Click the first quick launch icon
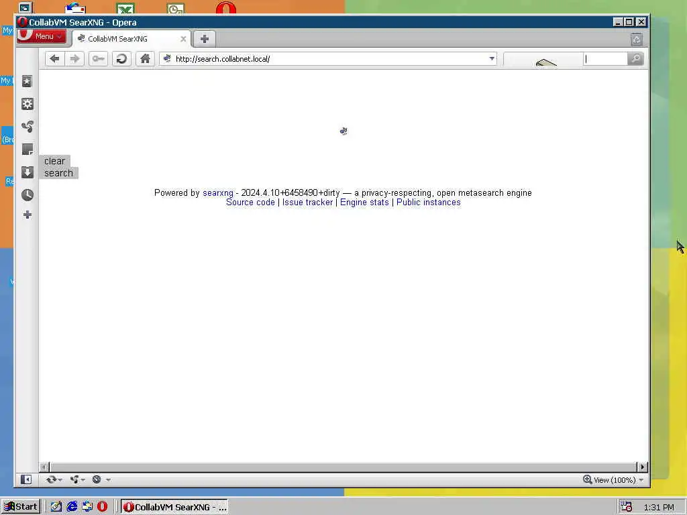The image size is (687, 515). 56,507
